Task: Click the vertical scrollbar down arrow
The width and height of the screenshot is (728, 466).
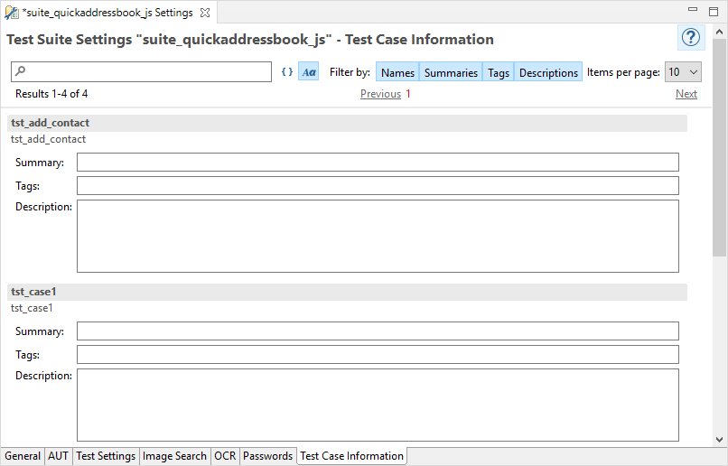Action: click(x=720, y=440)
